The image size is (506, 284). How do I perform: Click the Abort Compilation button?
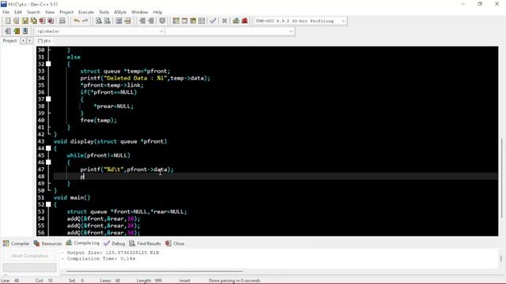pos(30,256)
